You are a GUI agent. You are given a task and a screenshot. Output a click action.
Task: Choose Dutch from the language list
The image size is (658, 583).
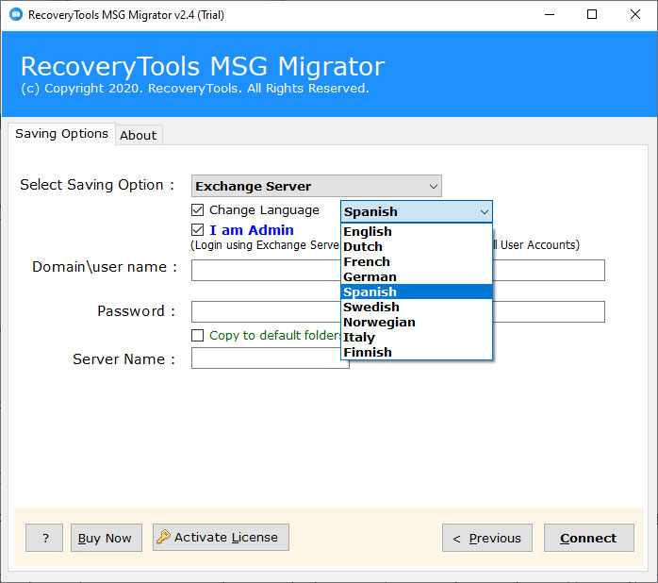click(x=417, y=246)
